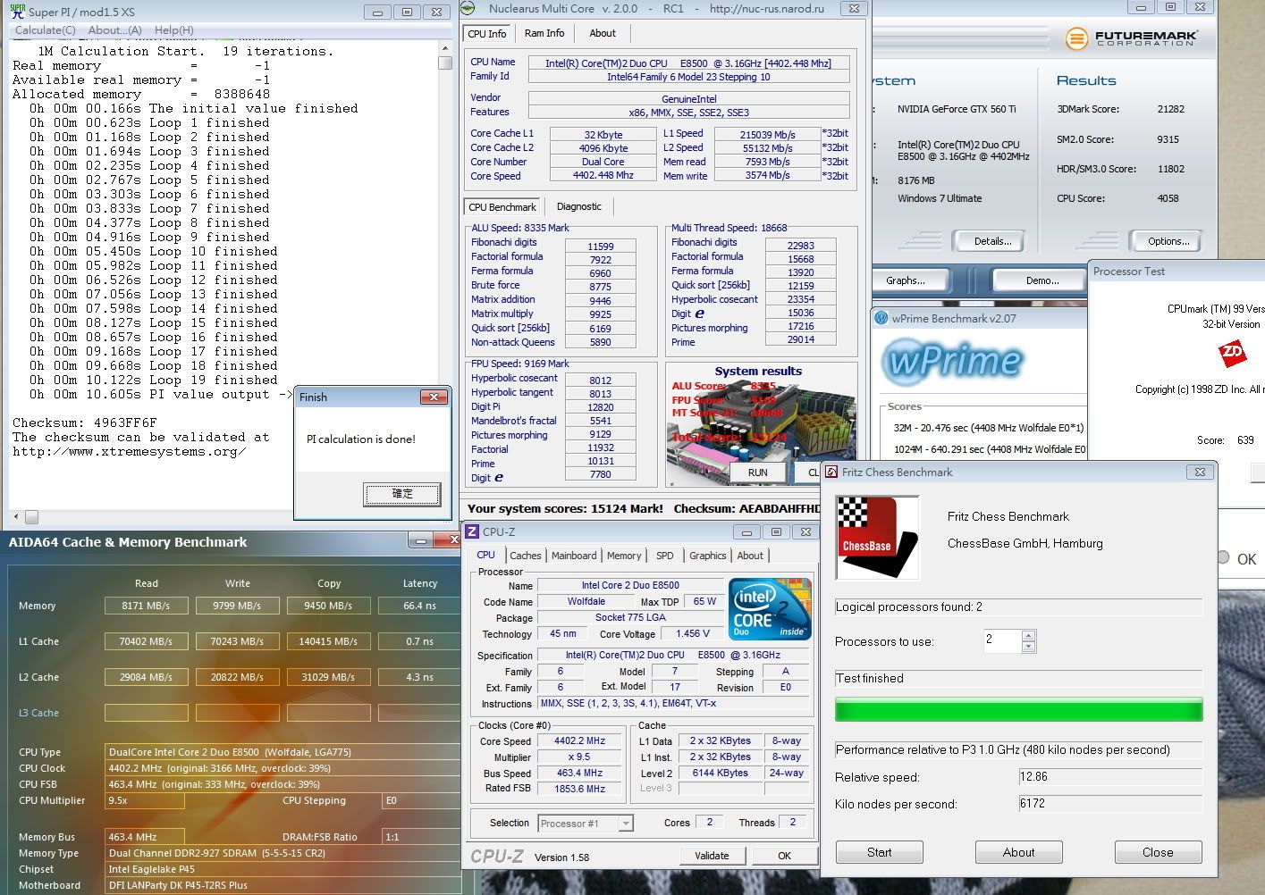1265x895 pixels.
Task: Click the Fibonachi digits ALU score 11599
Action: point(601,247)
